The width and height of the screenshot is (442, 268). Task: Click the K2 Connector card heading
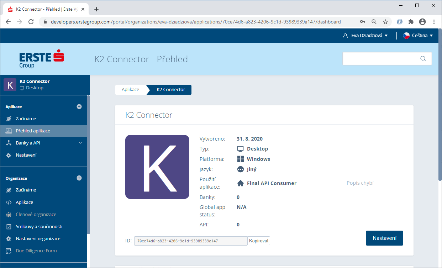point(149,115)
